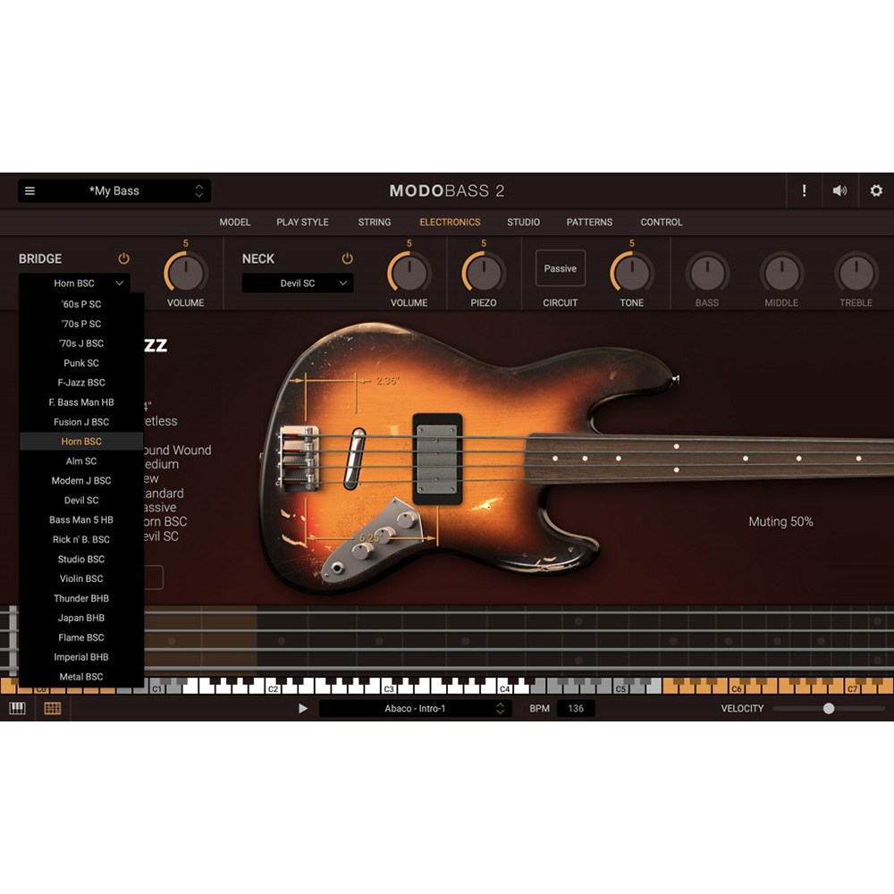
Task: Select Modern J BSC pickup
Action: point(81,481)
